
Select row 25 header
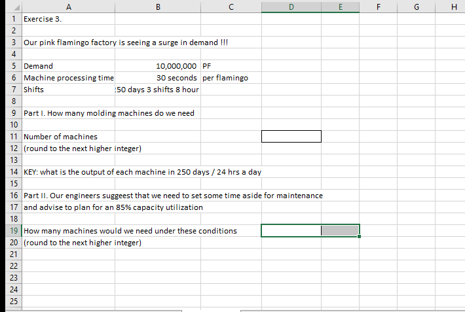click(x=14, y=302)
